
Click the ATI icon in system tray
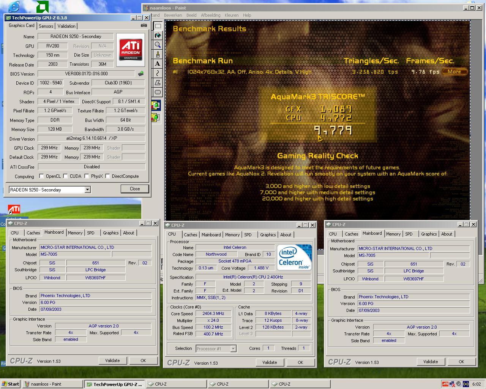445,384
